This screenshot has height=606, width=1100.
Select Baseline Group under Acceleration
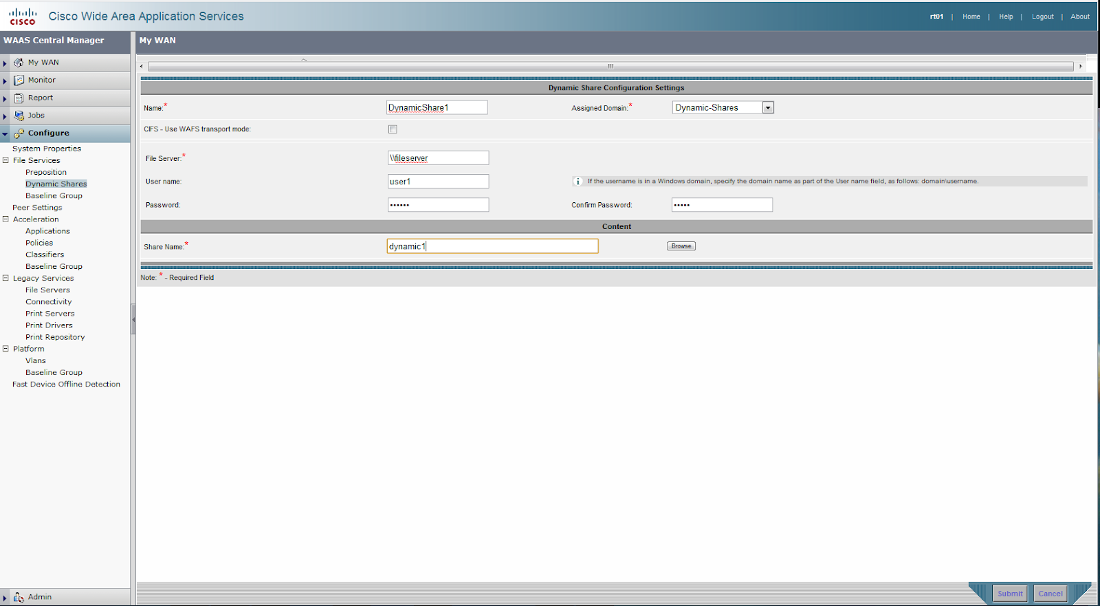[54, 266]
